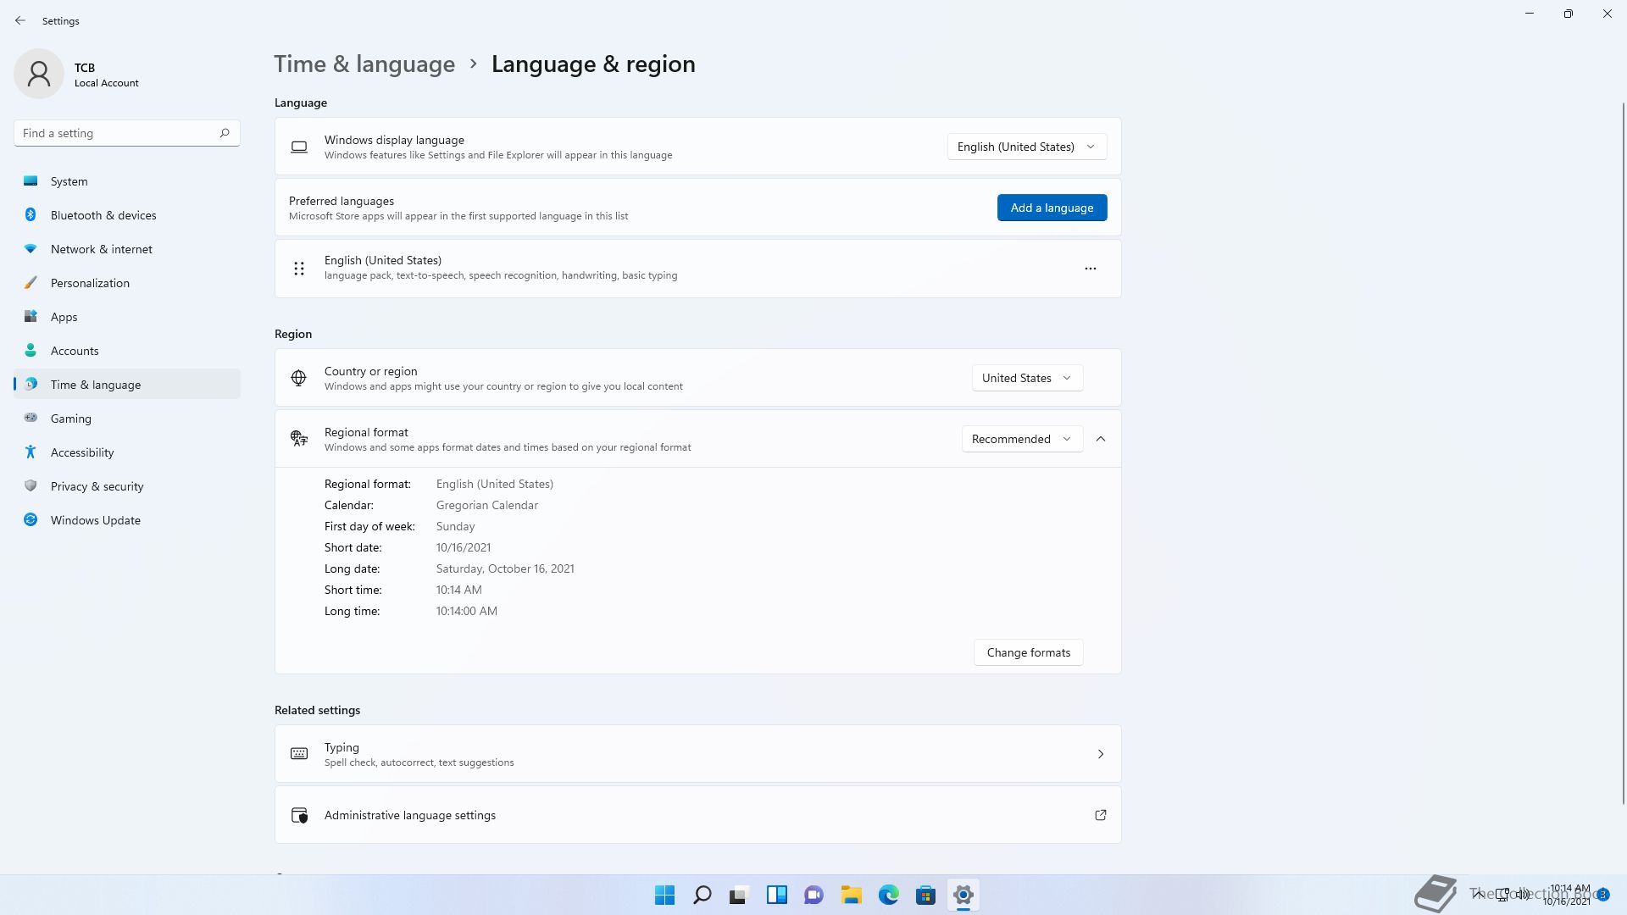
Task: Click the drag handle beside English (United States)
Action: pyautogui.click(x=298, y=269)
